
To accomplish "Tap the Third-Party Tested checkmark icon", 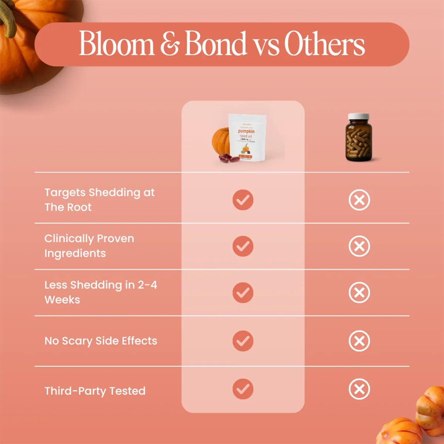I will click(243, 389).
